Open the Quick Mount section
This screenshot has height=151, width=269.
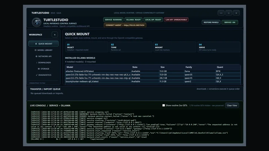[x=43, y=44]
